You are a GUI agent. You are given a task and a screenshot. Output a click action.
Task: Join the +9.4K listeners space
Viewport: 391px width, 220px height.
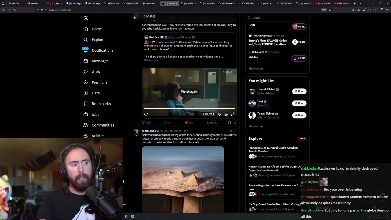click(x=299, y=27)
